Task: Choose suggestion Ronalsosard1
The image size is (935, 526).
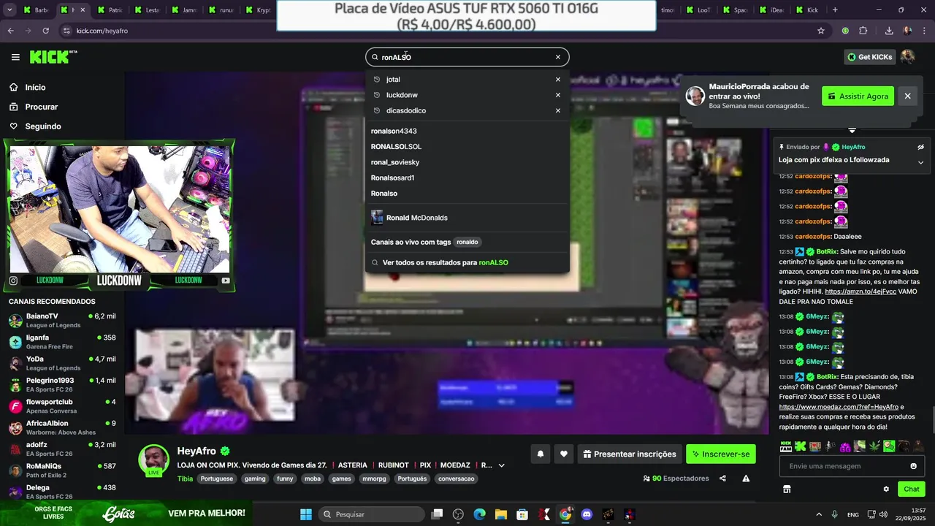Action: [392, 178]
